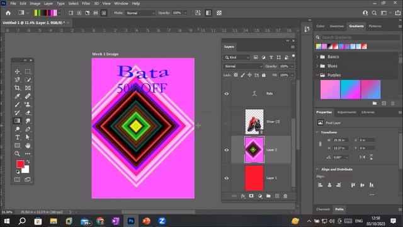The image size is (403, 227).
Task: Click the add layer style fx icon
Action: tap(243, 196)
